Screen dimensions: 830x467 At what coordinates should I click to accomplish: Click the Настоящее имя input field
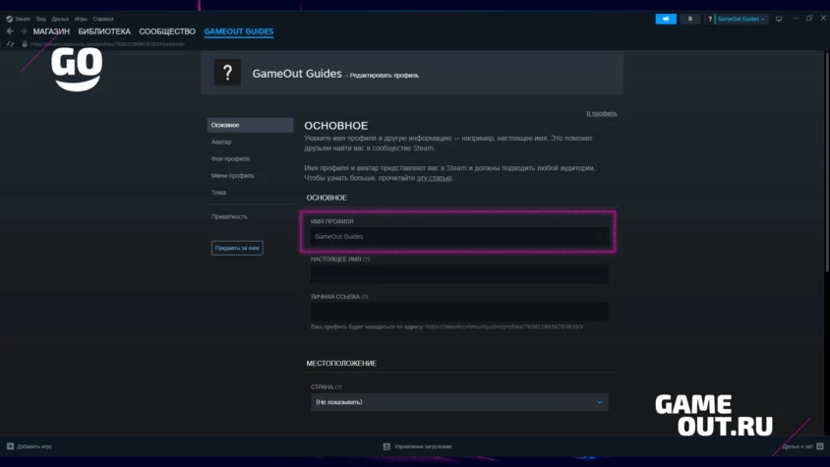point(459,273)
